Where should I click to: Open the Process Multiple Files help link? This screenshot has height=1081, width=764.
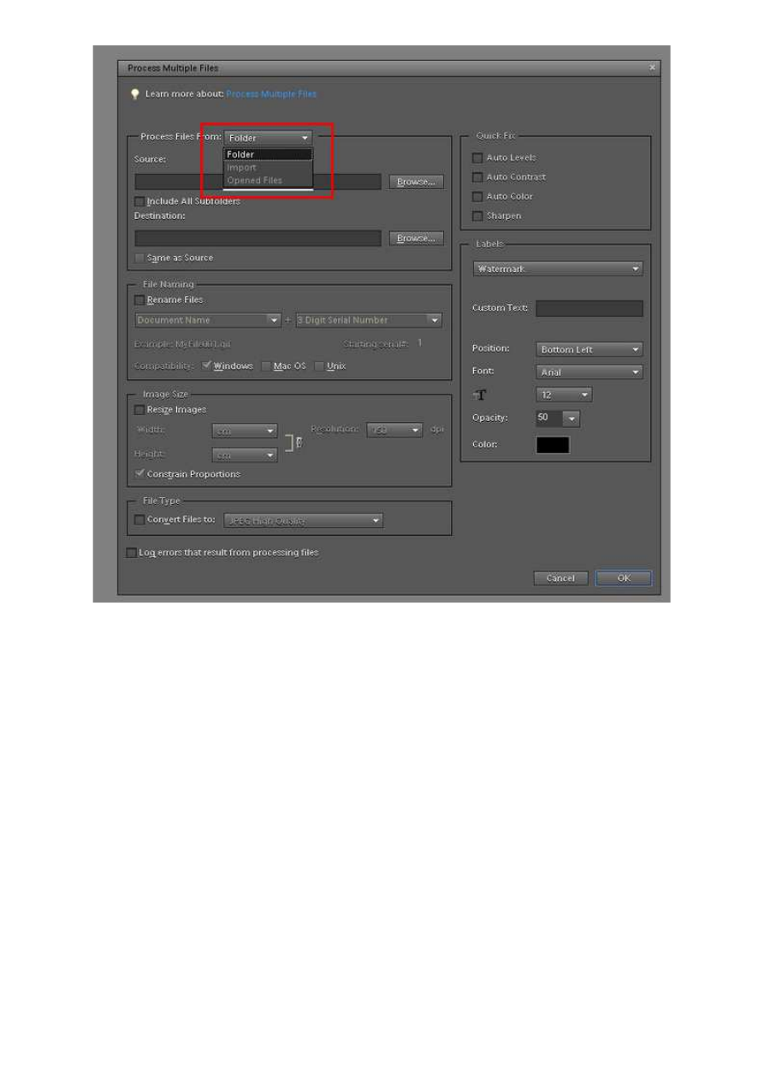pos(271,94)
